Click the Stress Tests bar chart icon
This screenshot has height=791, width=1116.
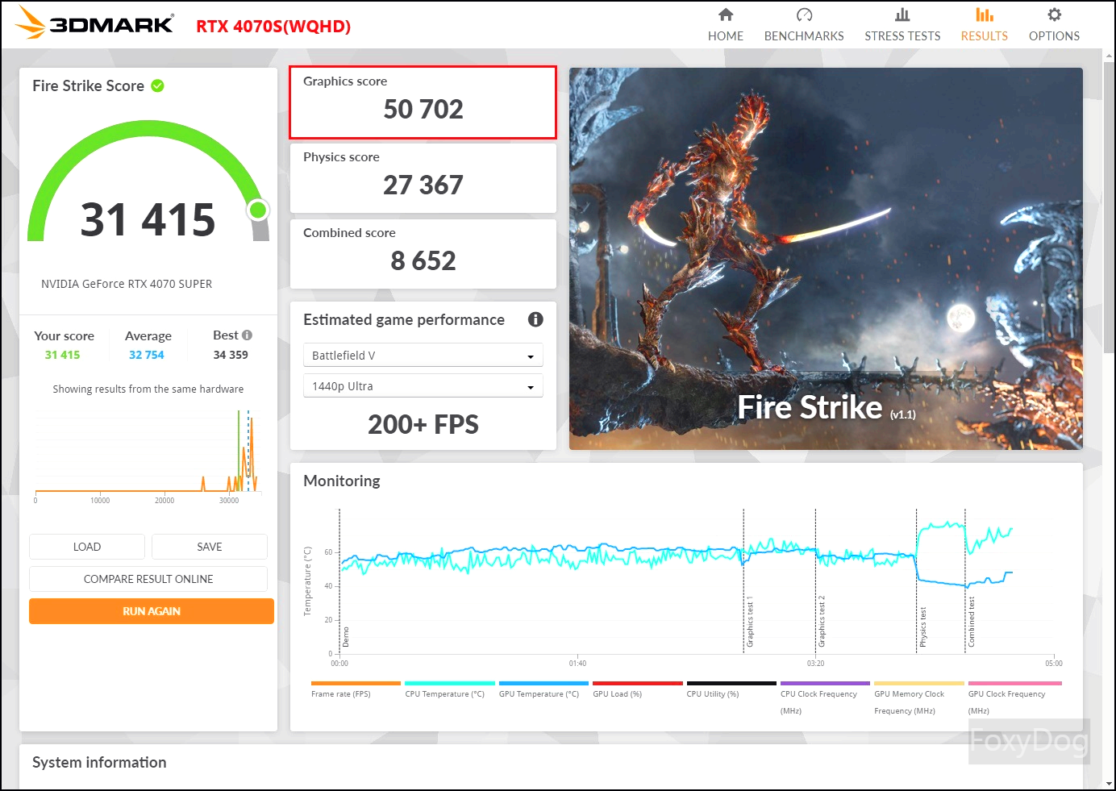click(x=902, y=15)
